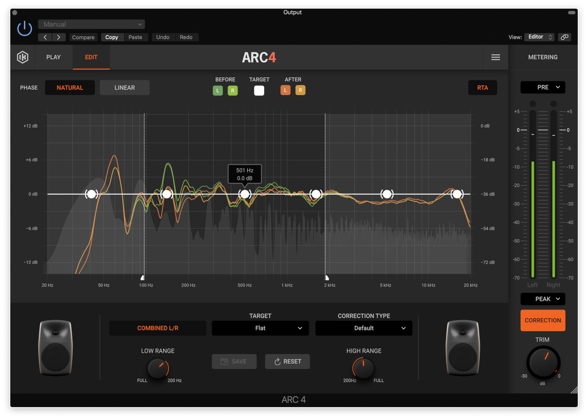Click the 501 Hz target curve node
This screenshot has height=419, width=588.
pos(245,194)
